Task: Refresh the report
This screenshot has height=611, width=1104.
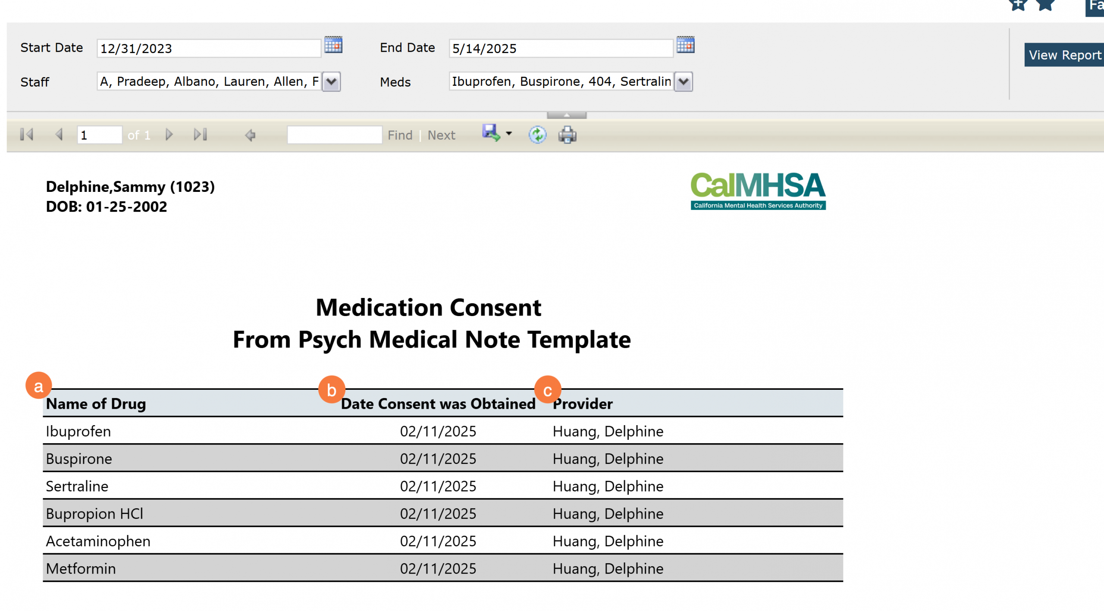Action: point(537,135)
